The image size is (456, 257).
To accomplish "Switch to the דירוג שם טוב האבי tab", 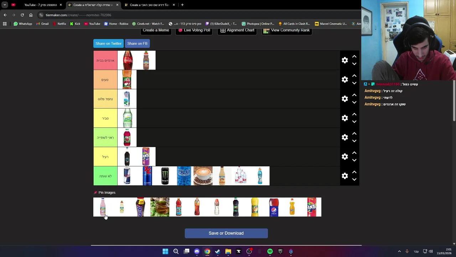I will tap(150, 5).
